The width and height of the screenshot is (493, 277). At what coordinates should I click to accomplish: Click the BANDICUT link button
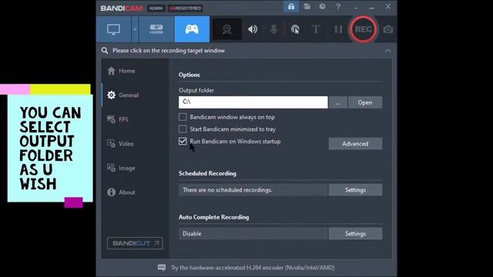[x=135, y=243]
